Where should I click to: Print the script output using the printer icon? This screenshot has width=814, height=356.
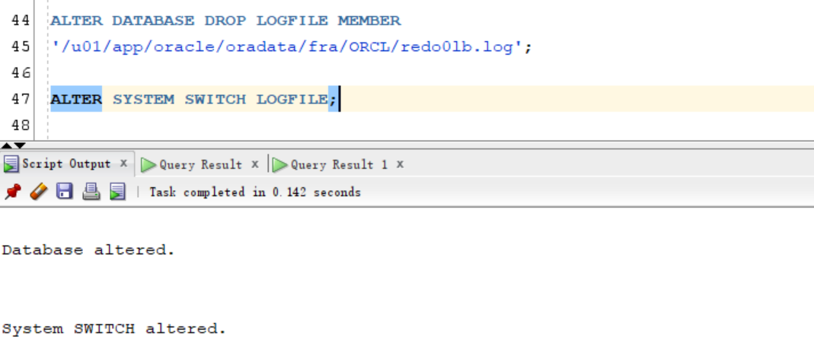[x=91, y=192]
